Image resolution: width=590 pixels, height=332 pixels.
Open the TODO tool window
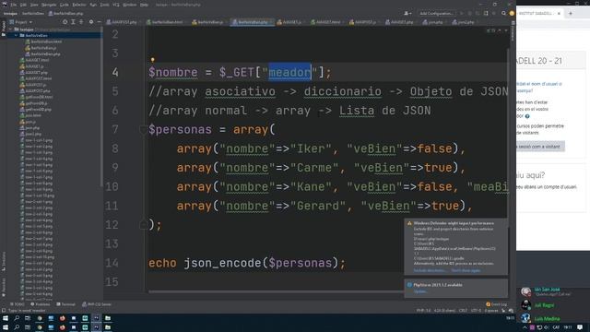click(18, 304)
